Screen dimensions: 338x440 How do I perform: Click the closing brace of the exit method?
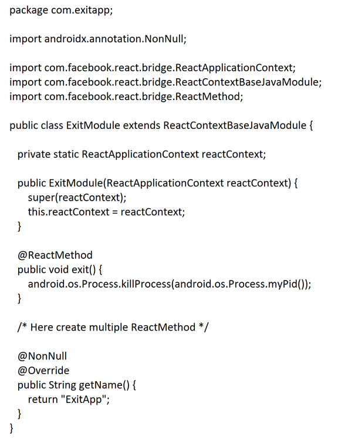click(19, 298)
